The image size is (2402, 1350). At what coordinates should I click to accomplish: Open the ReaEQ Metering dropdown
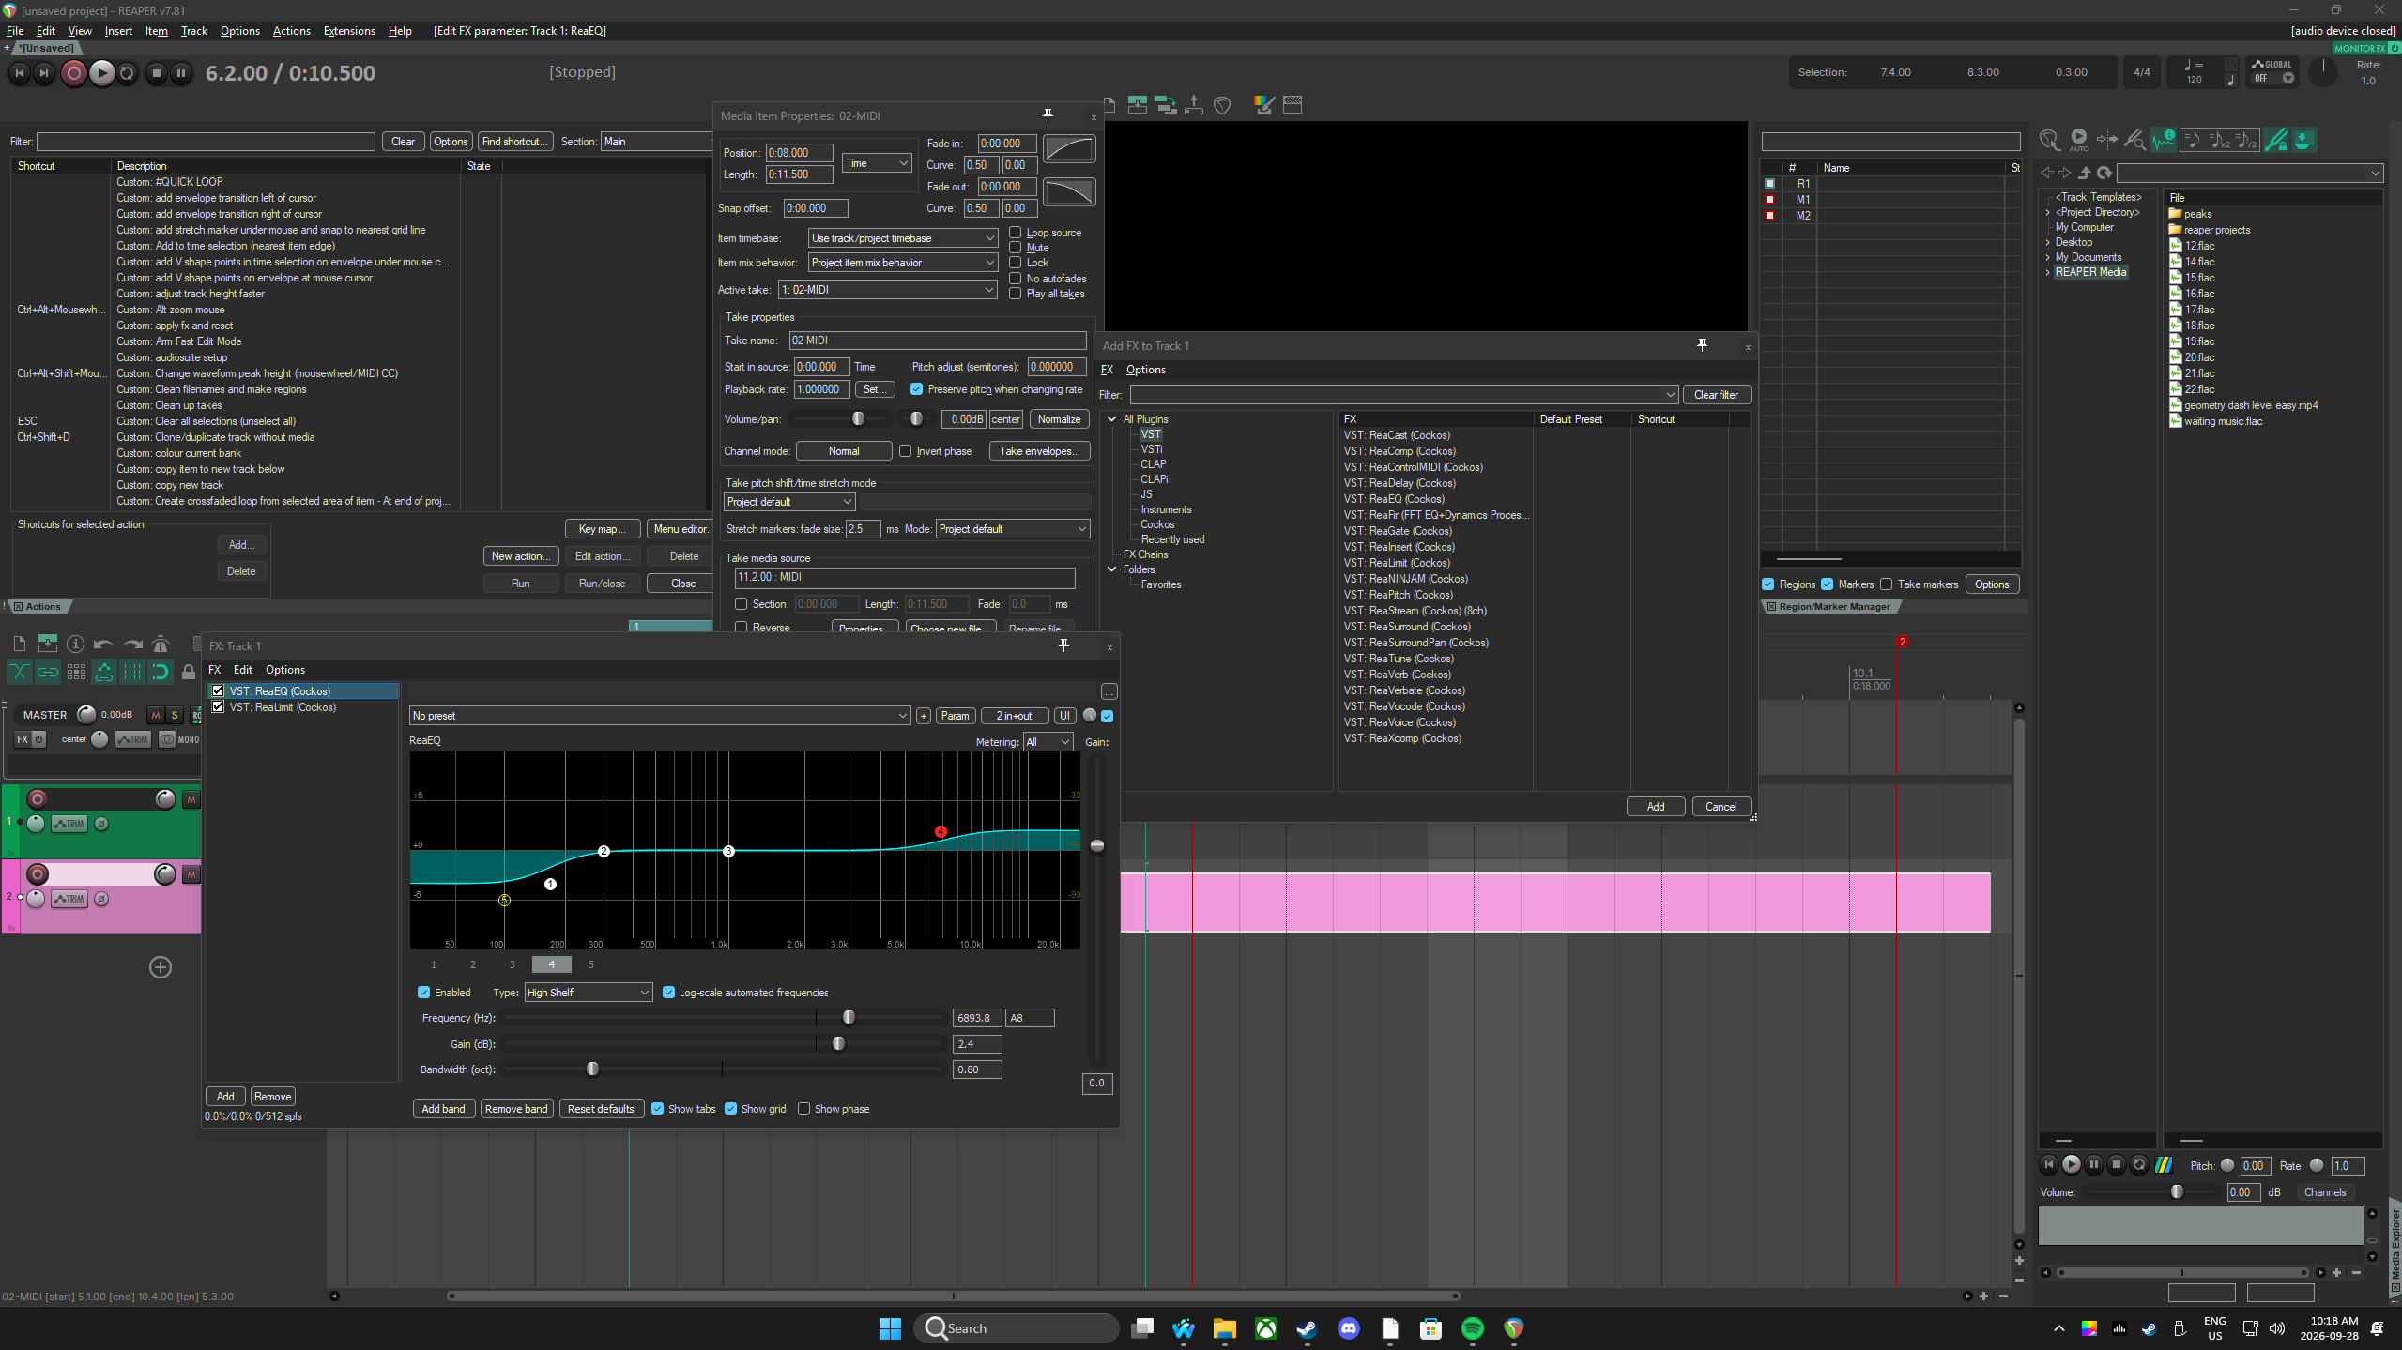[1048, 742]
